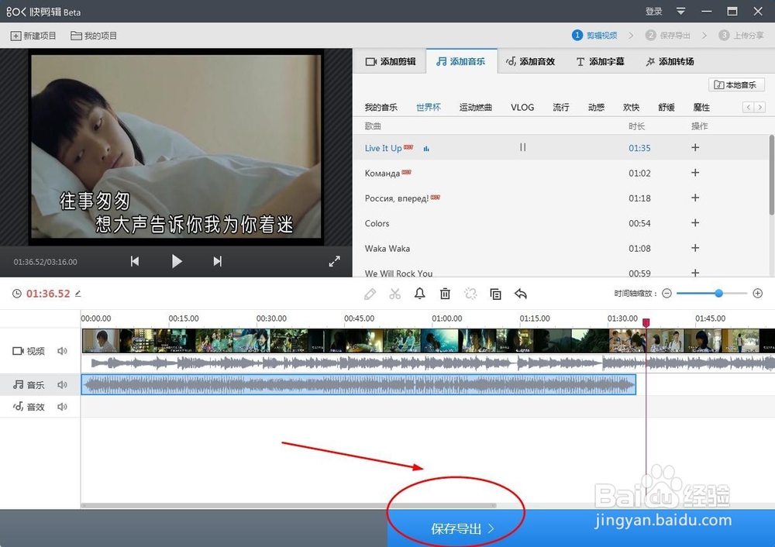Click the Local Music (本地音乐) button
The height and width of the screenshot is (547, 775).
736,85
